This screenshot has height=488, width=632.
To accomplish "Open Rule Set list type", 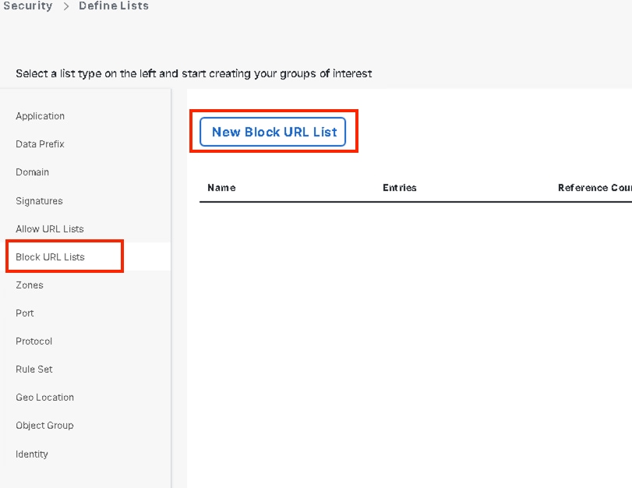I will click(34, 369).
